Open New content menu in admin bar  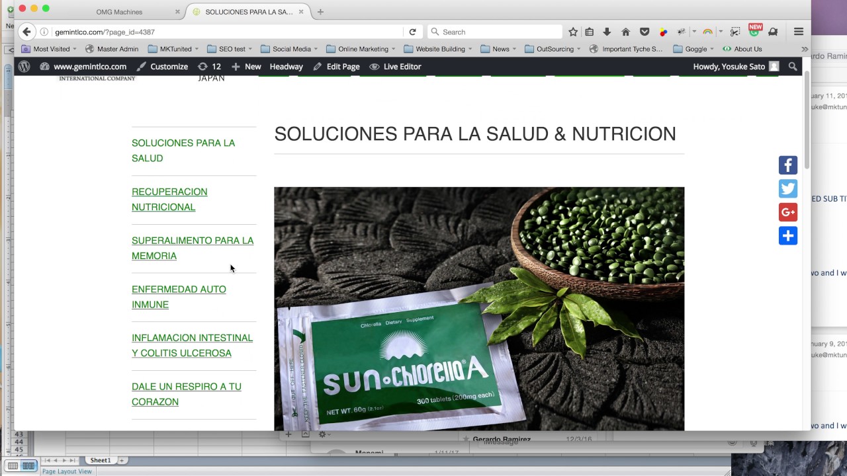click(246, 67)
